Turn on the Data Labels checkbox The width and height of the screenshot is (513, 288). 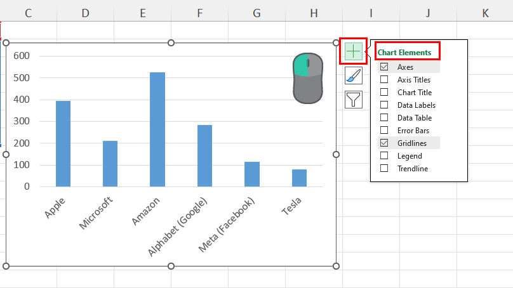pos(384,105)
